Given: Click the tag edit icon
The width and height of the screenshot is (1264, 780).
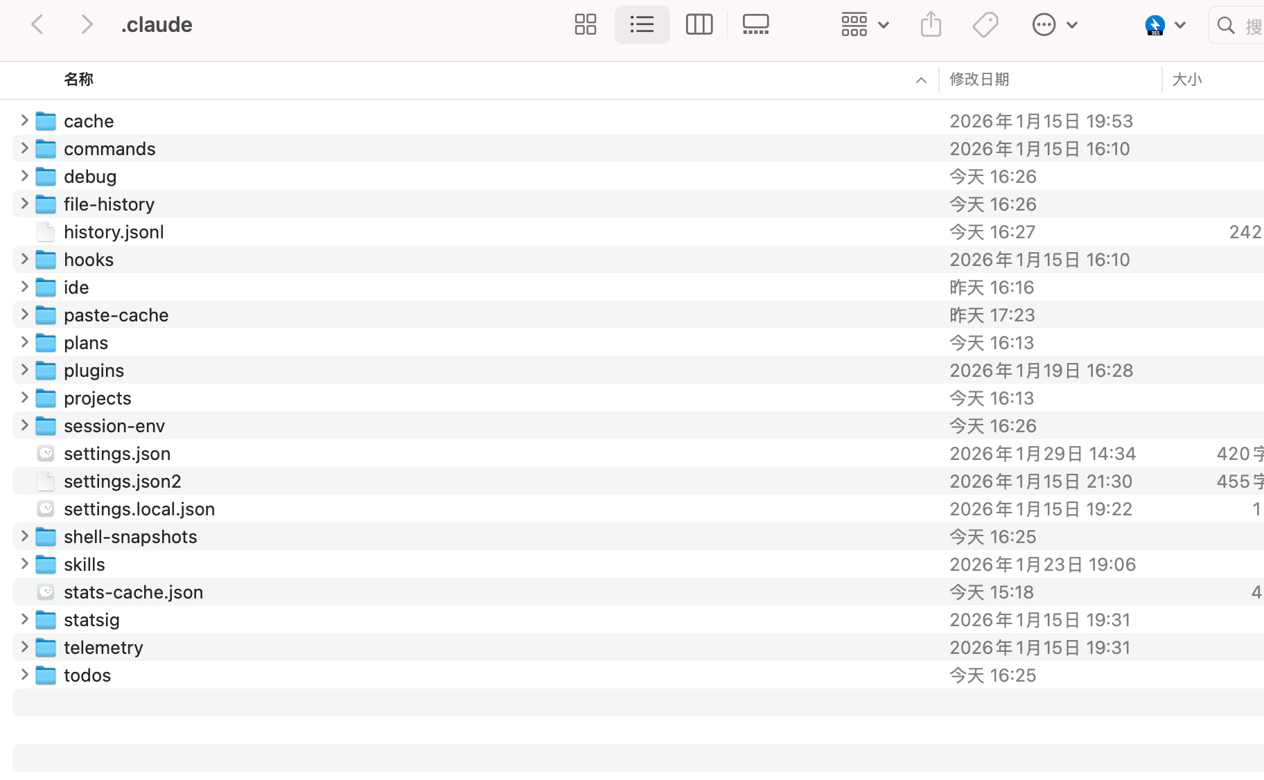Looking at the screenshot, I should click(985, 25).
